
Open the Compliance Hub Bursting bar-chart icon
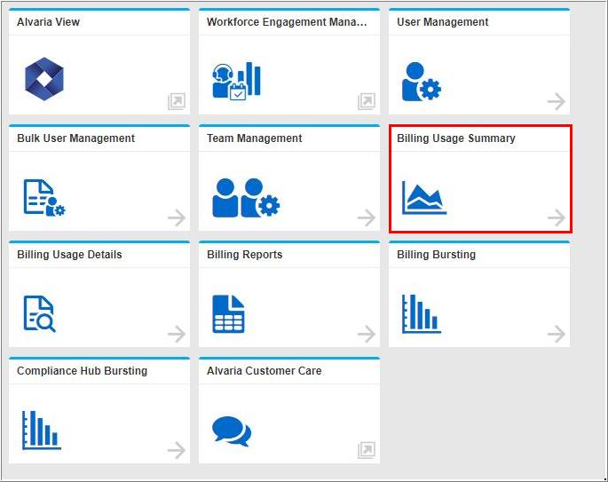click(x=41, y=431)
